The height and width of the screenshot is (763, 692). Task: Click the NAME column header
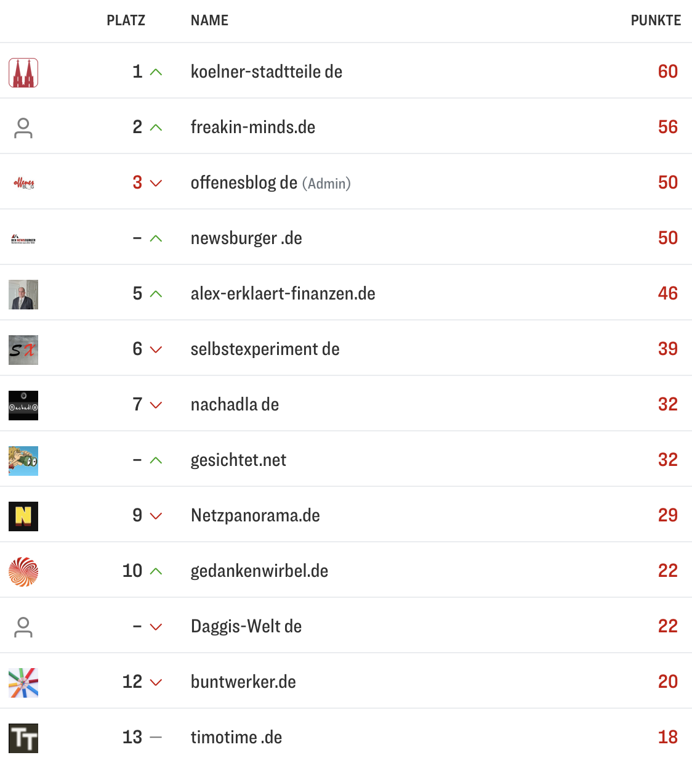(x=209, y=20)
